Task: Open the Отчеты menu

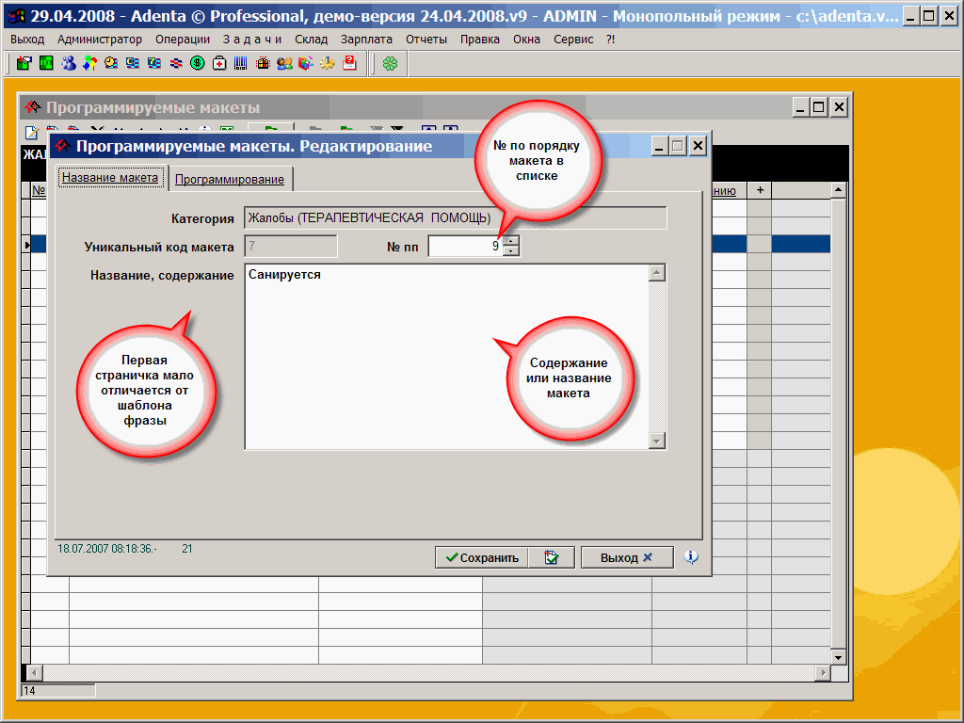Action: click(426, 40)
